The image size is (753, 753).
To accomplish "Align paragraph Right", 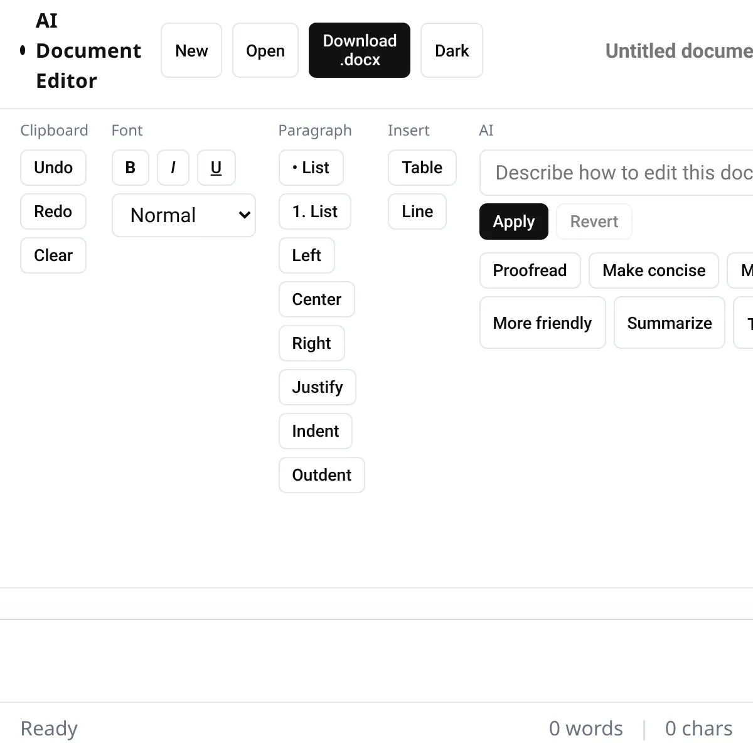I will pyautogui.click(x=312, y=343).
